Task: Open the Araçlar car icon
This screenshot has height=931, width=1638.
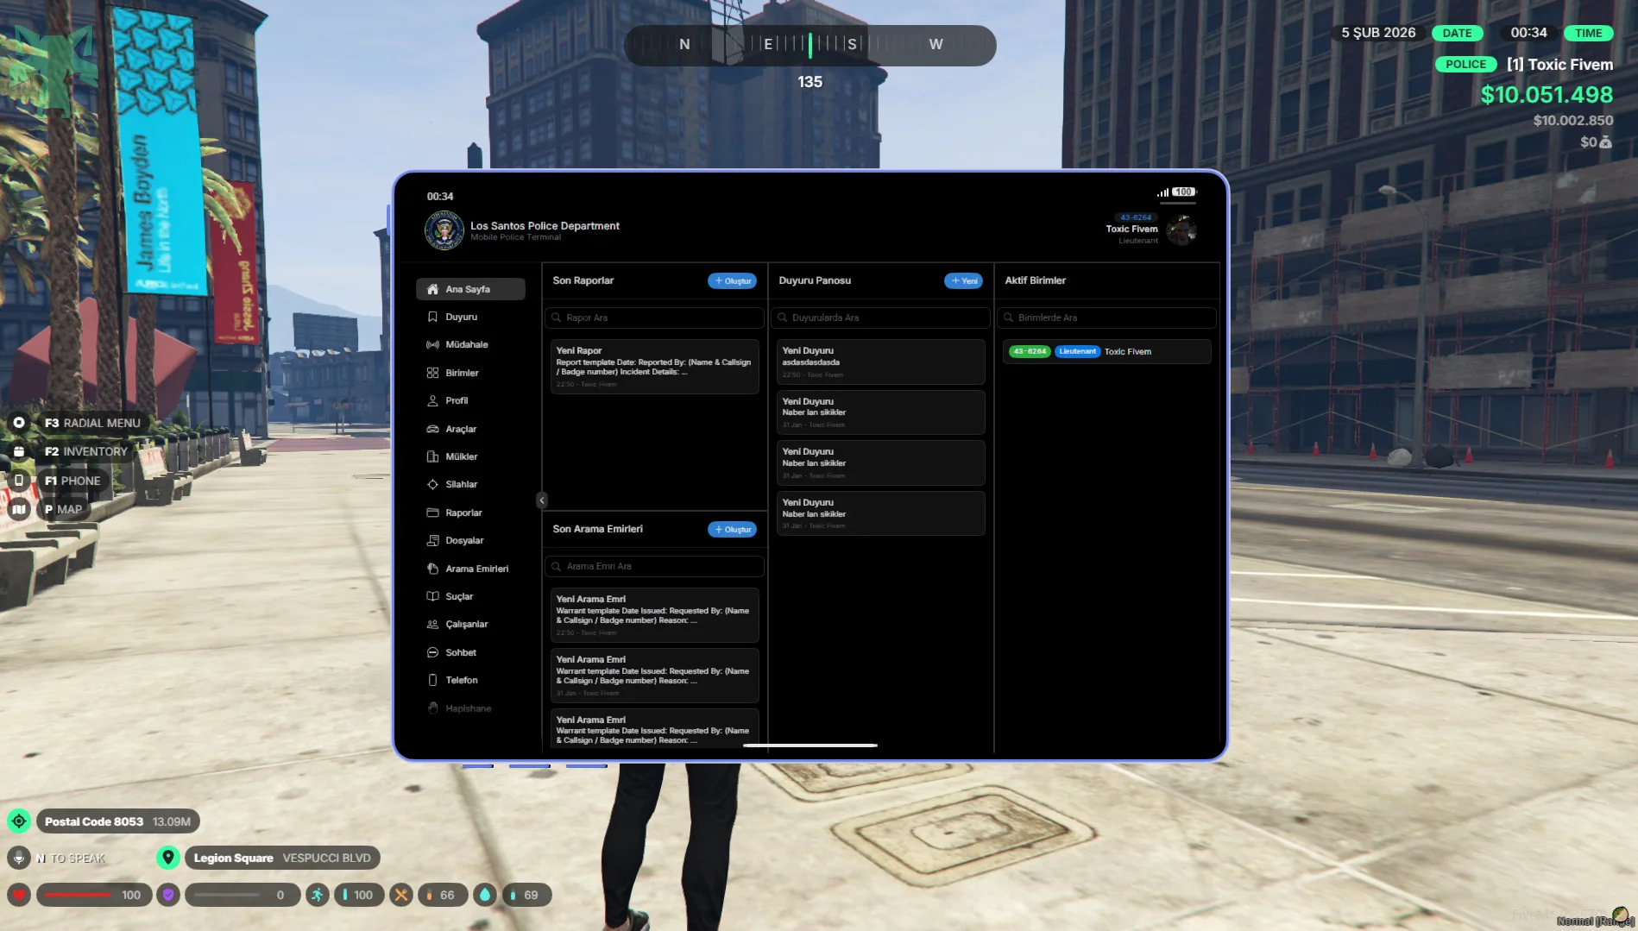Action: pyautogui.click(x=432, y=429)
